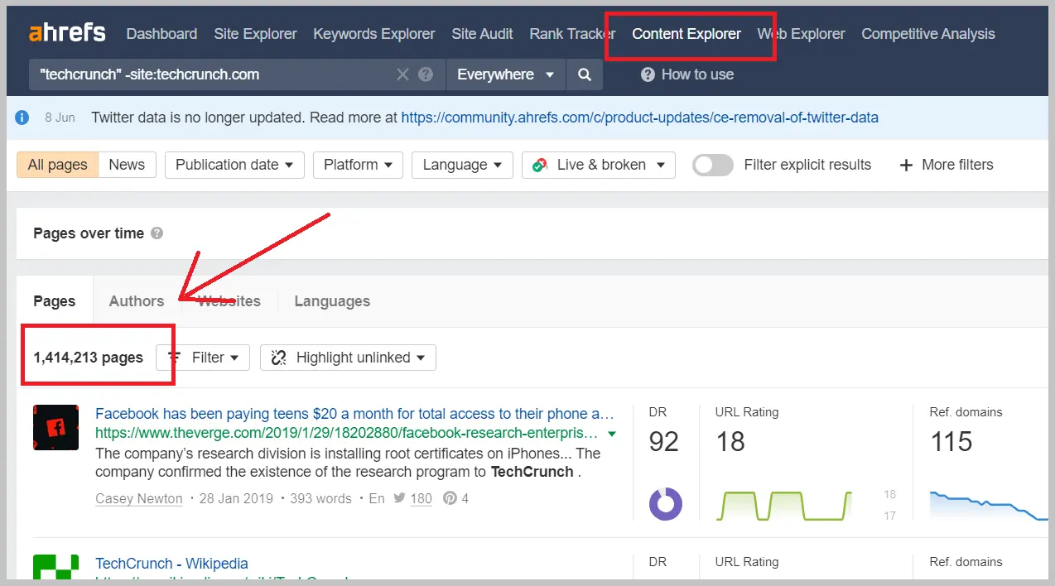
Task: Click the 180 Twitter shares count
Action: coord(421,498)
